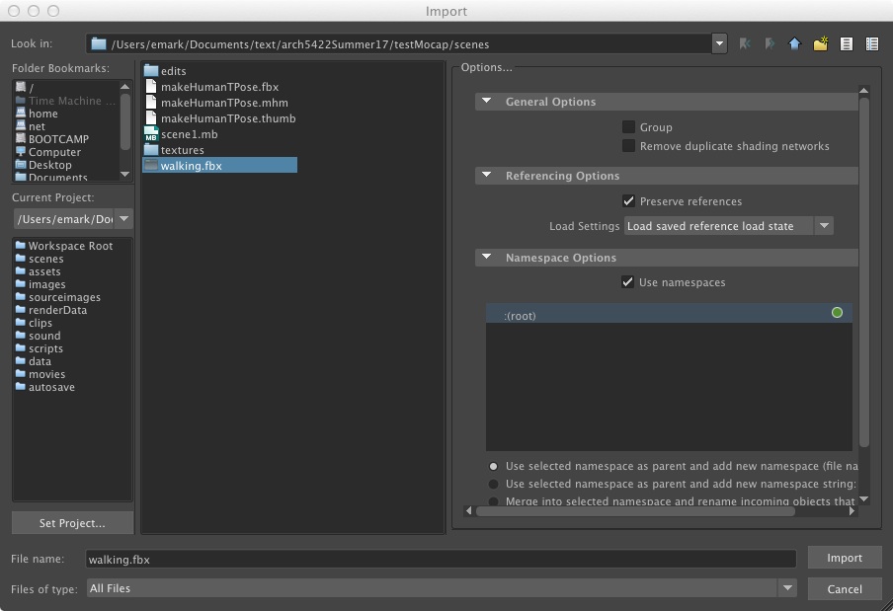The image size is (893, 611).
Task: Switch to the simple list view
Action: [x=846, y=43]
